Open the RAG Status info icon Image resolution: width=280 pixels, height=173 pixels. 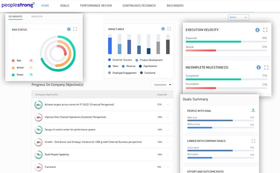69,29
